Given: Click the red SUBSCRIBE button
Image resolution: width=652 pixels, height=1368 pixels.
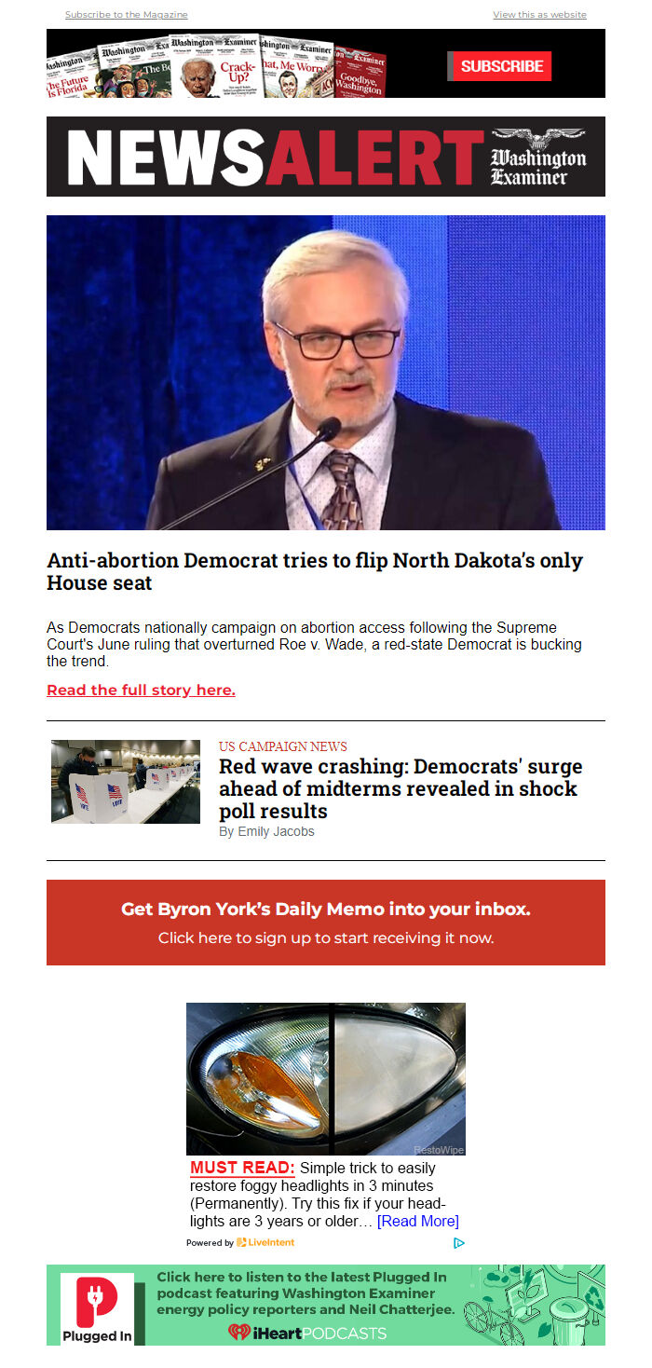Looking at the screenshot, I should click(x=501, y=66).
